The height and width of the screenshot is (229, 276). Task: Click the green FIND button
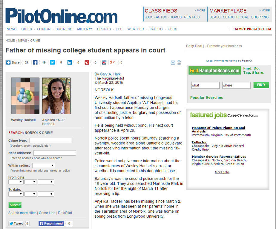(261, 85)
